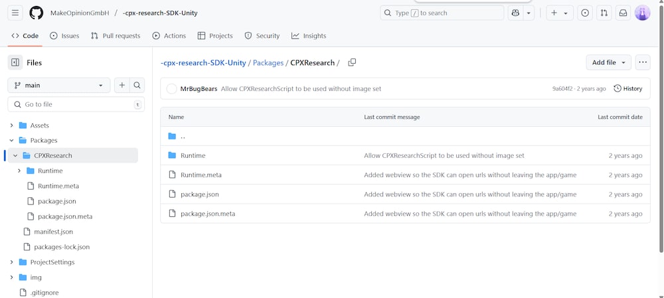
Task: Open manifest.json in the file tree
Action: 53,232
